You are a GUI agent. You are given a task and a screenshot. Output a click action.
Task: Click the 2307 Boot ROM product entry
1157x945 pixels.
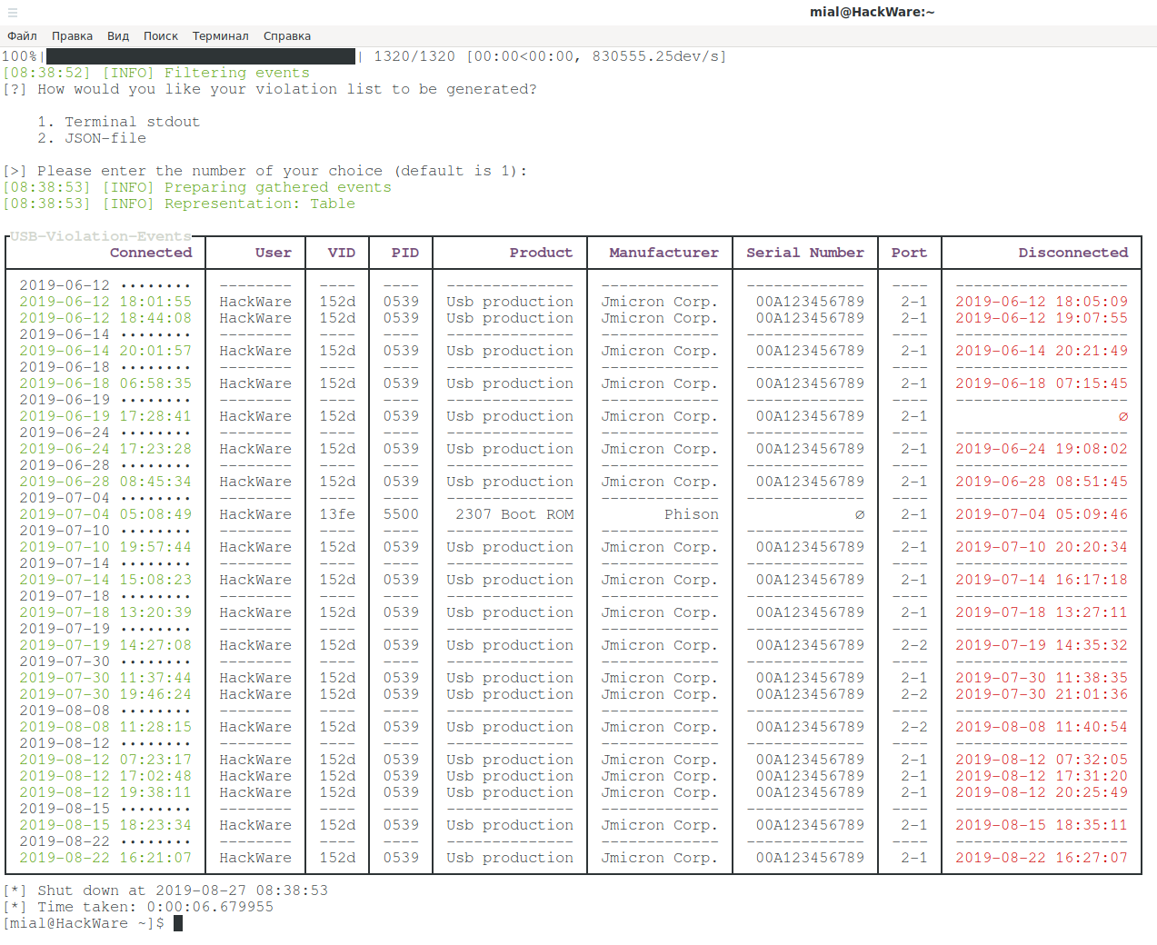(514, 515)
